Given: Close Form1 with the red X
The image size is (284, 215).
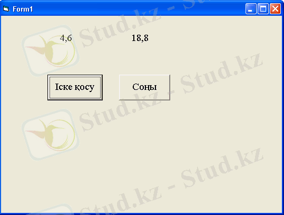Looking at the screenshot, I should [x=275, y=8].
